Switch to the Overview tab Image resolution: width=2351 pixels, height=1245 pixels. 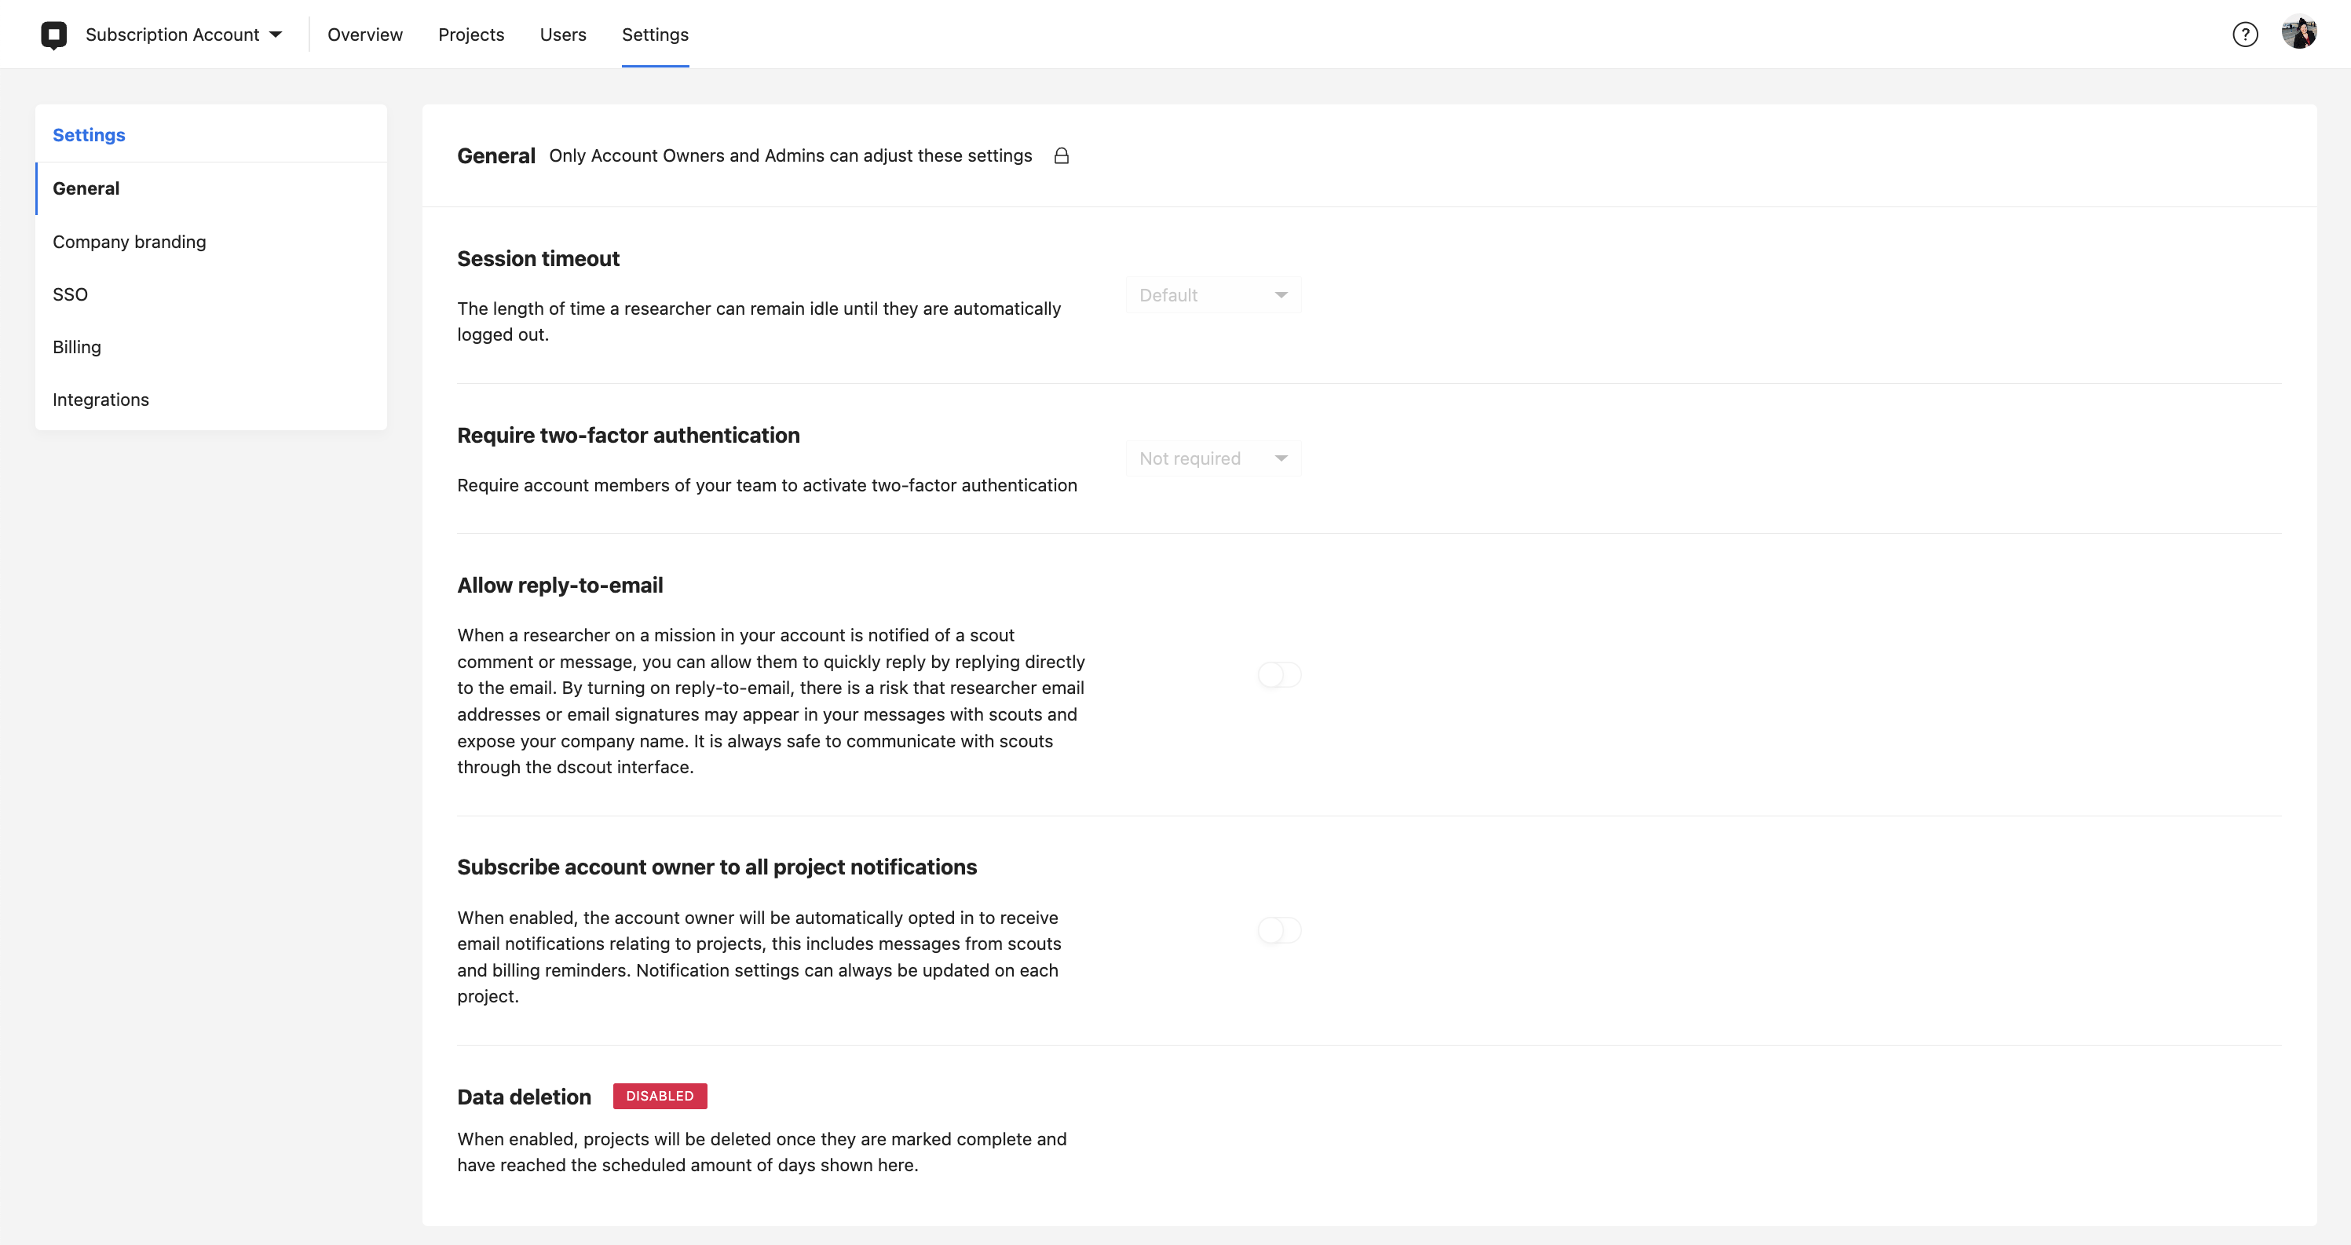(365, 35)
